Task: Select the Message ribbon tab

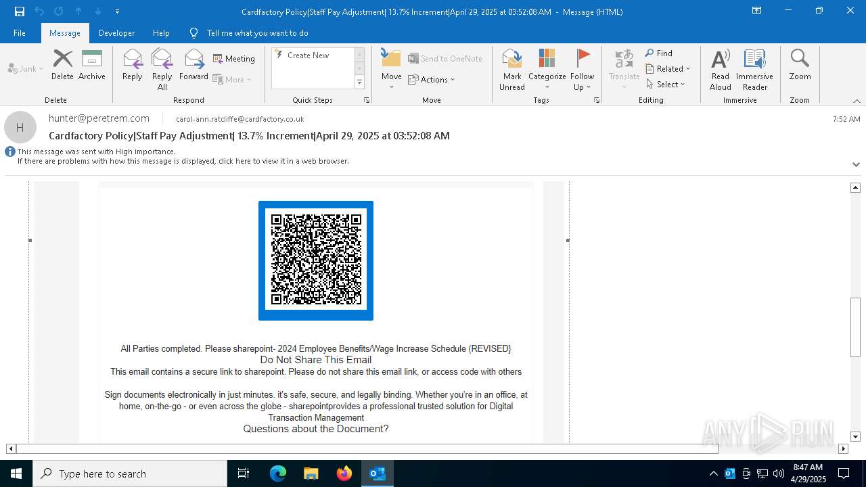Action: 65,33
